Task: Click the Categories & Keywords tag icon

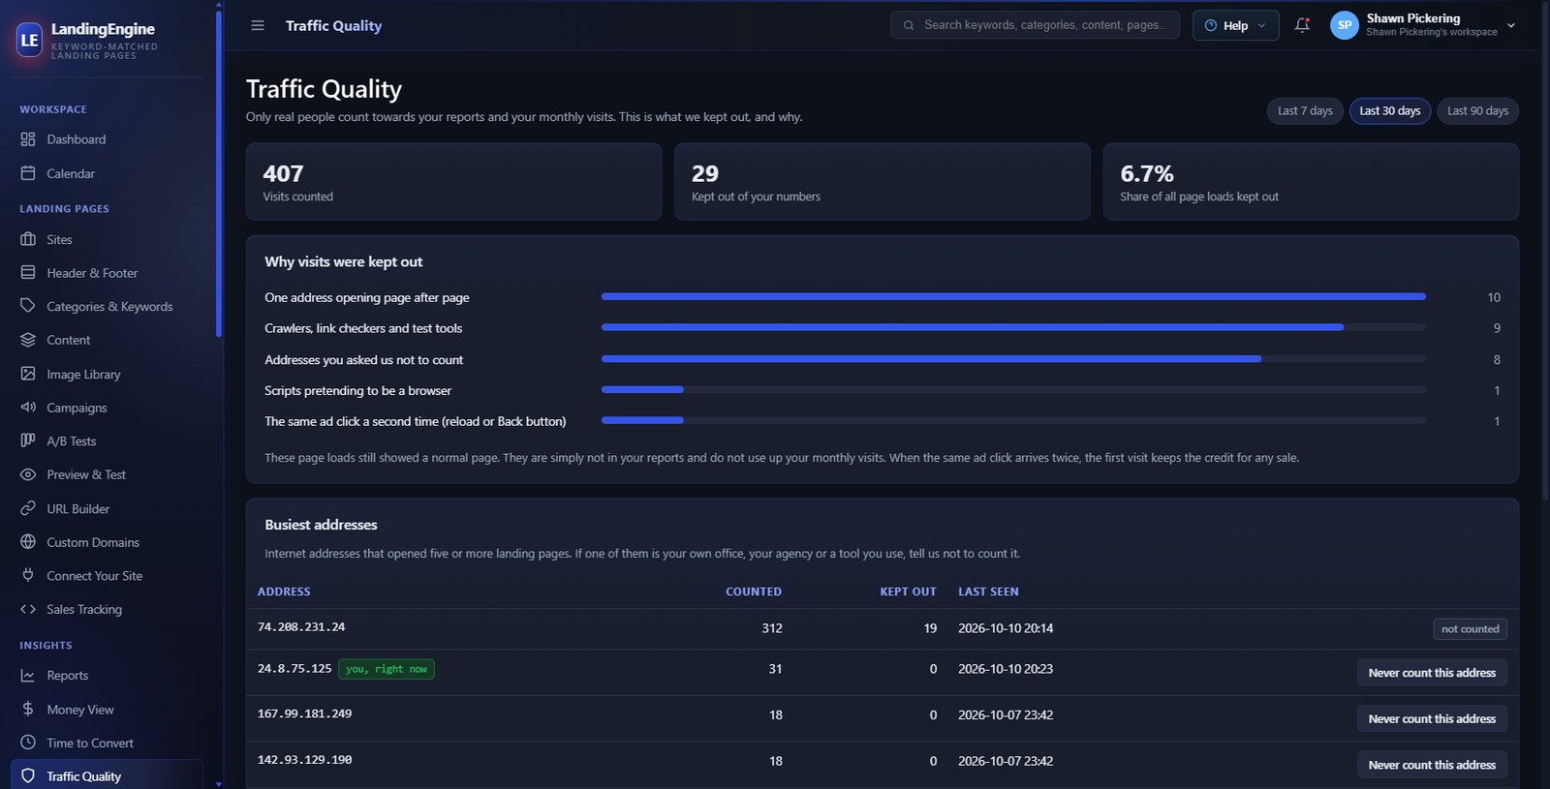Action: [x=28, y=306]
